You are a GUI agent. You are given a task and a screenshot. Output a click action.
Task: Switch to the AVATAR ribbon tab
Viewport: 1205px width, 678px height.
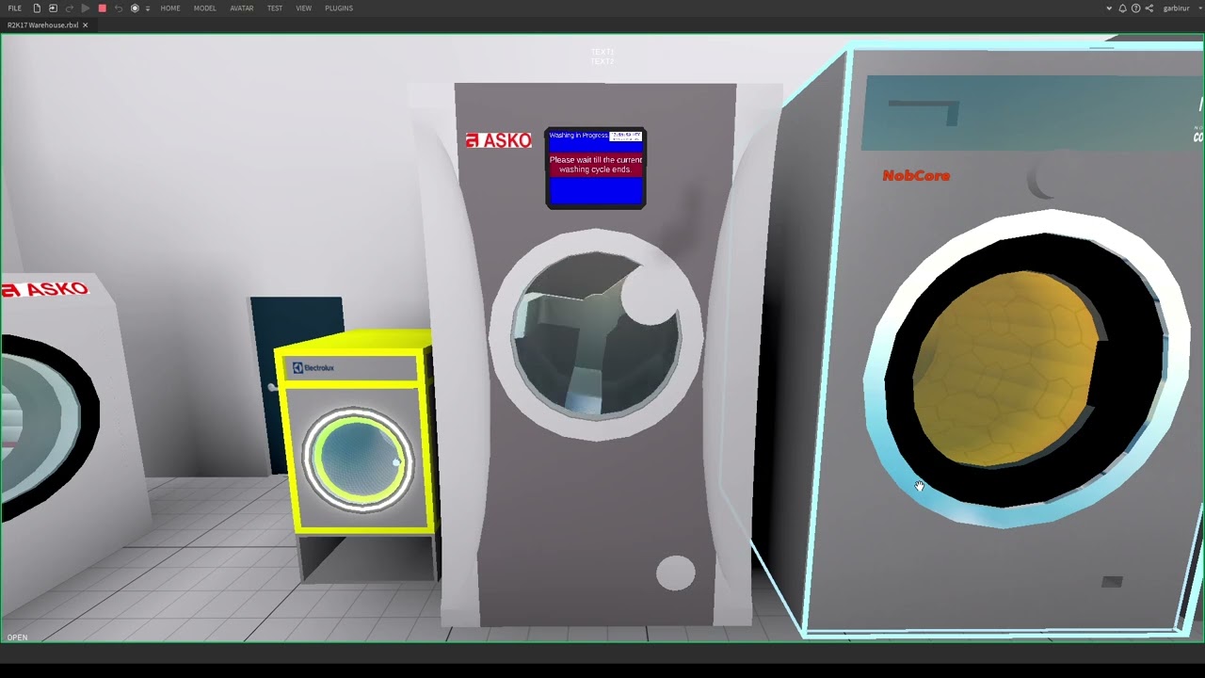[x=242, y=8]
